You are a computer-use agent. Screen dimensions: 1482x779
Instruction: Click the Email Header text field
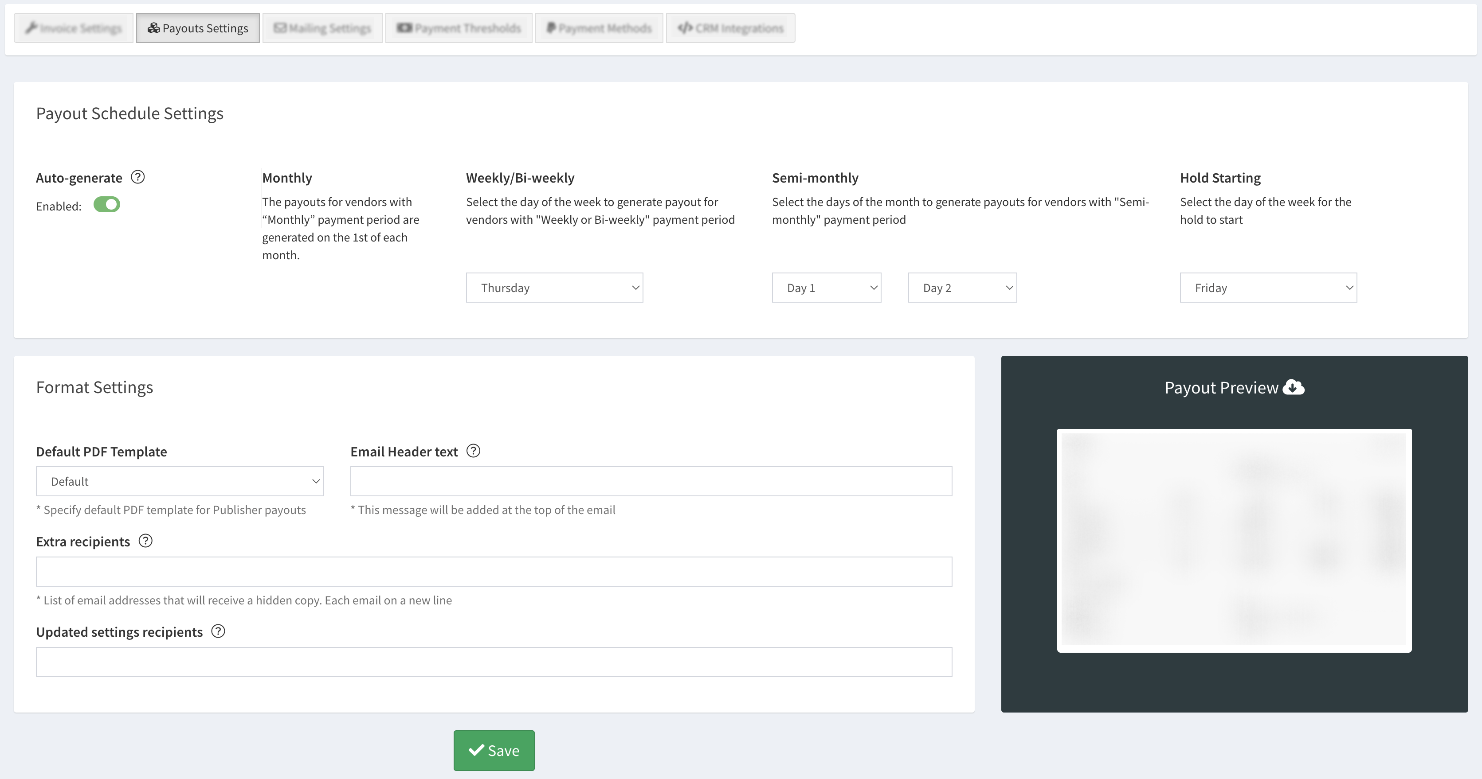click(x=651, y=481)
